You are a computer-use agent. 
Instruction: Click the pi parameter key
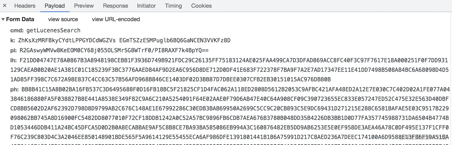click(x=14, y=51)
